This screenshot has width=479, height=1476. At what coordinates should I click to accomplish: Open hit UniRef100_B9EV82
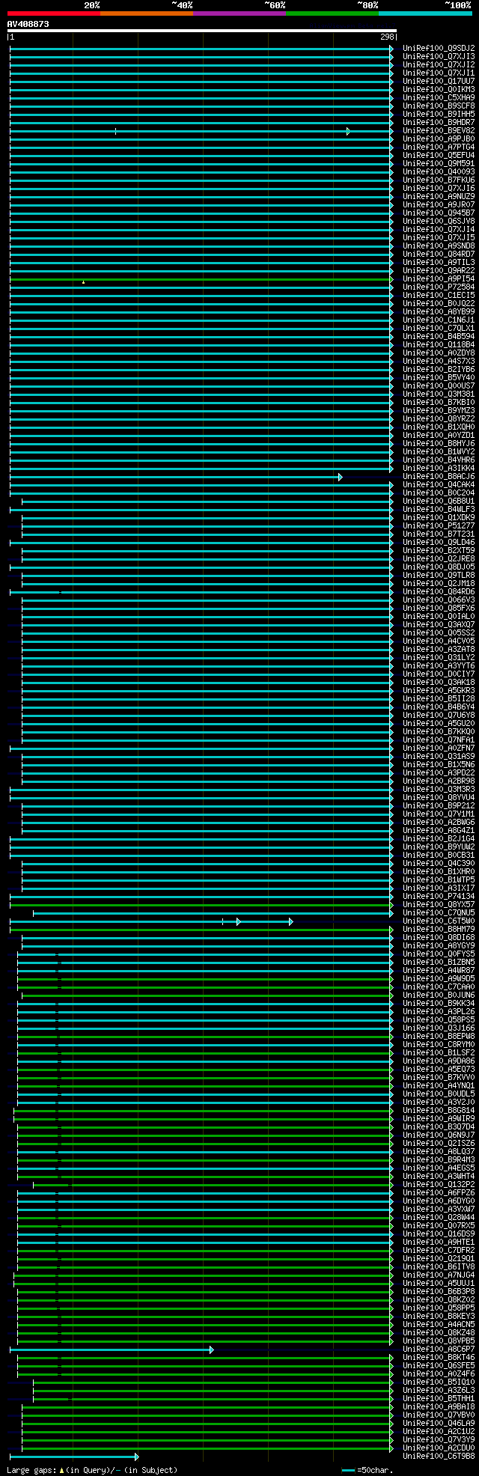click(439, 130)
